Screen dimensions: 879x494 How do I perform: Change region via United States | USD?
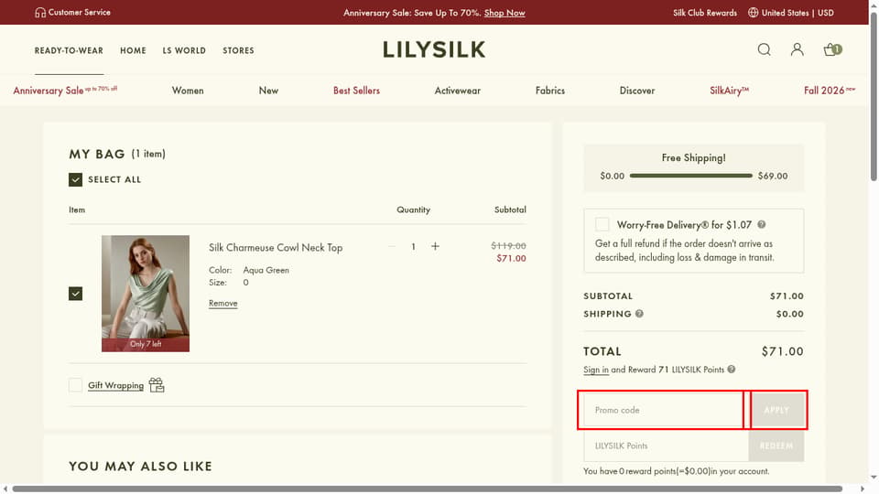[x=798, y=12]
